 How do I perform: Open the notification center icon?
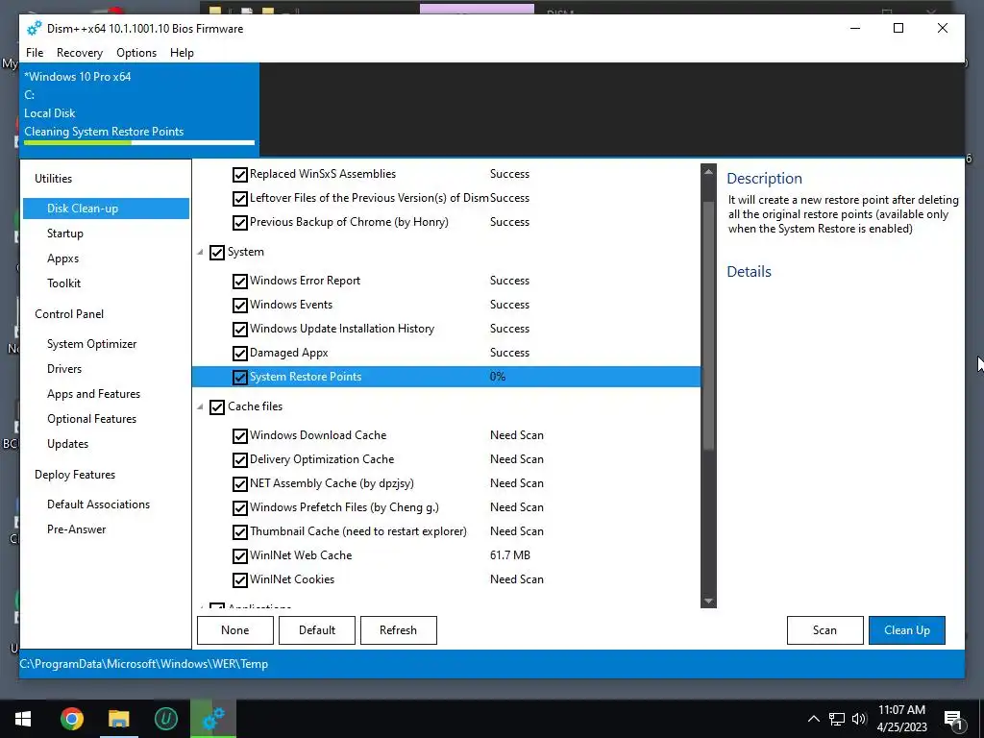pos(953,719)
